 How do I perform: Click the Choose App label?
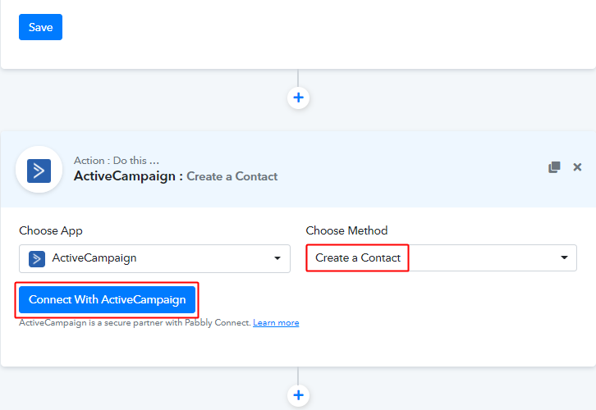pyautogui.click(x=51, y=230)
